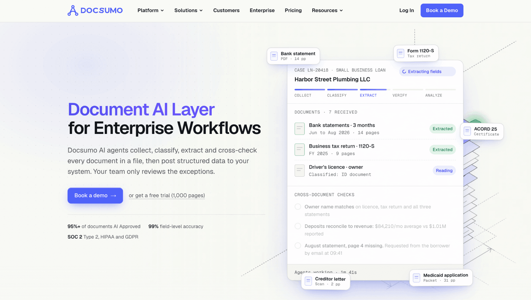Expand the Platform dropdown menu
531x300 pixels.
(x=151, y=11)
